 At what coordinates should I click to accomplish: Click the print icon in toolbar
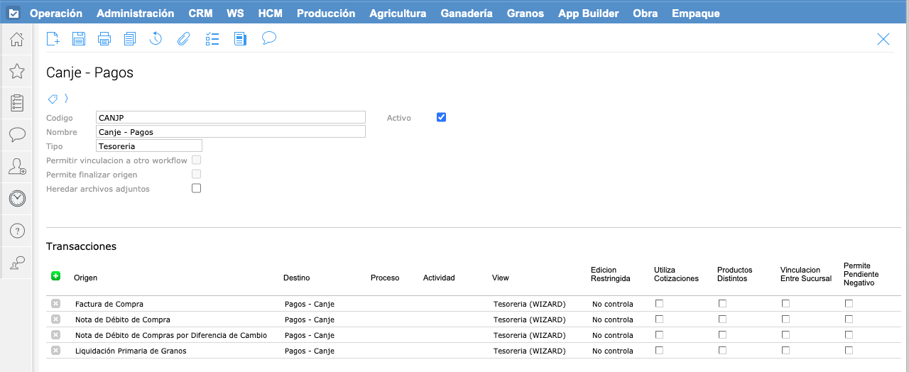[104, 39]
